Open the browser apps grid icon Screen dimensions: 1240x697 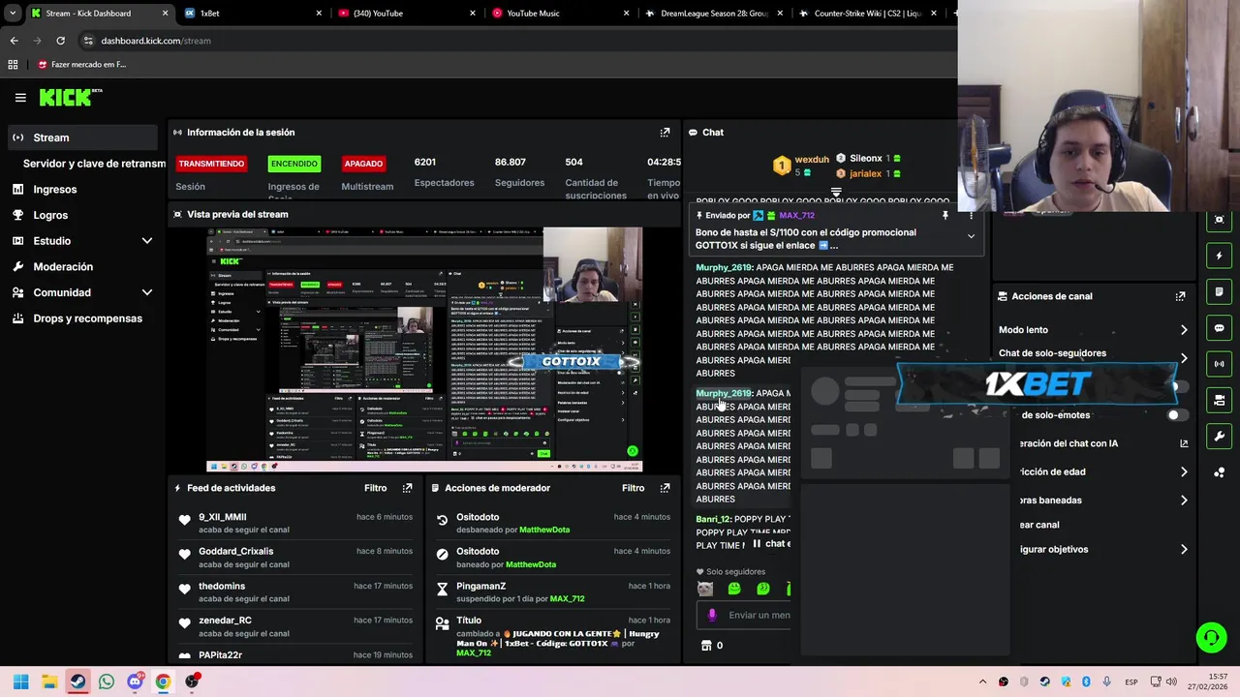(13, 64)
